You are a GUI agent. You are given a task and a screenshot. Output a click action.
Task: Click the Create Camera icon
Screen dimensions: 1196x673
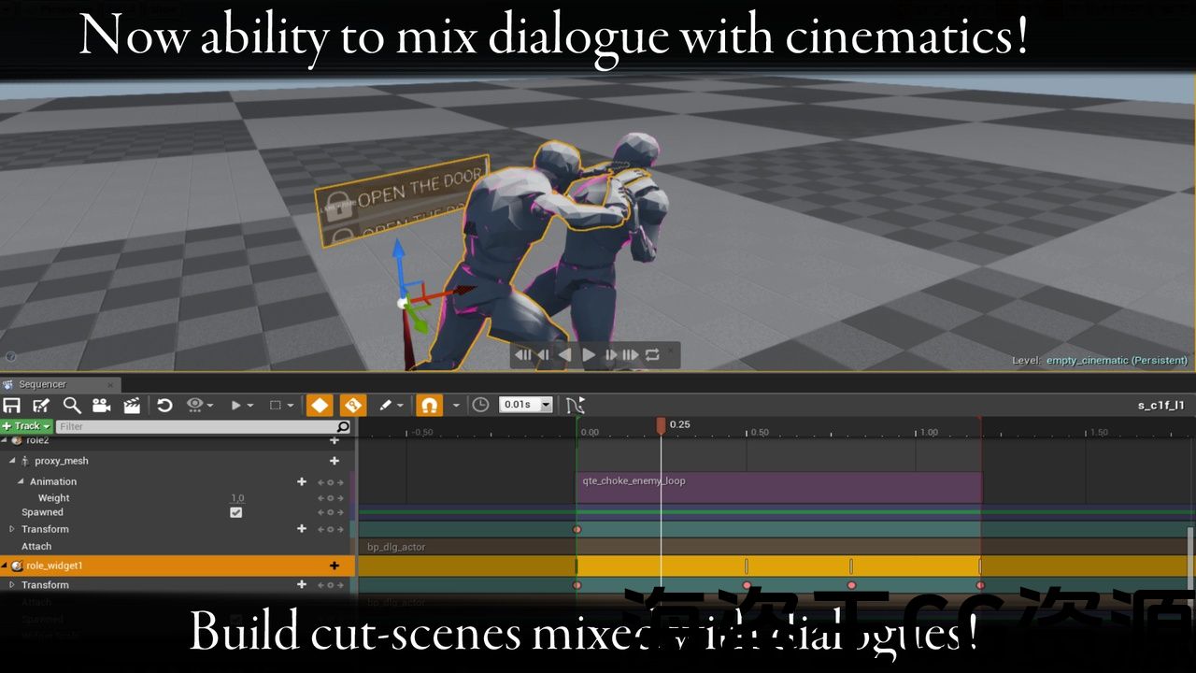coord(101,405)
